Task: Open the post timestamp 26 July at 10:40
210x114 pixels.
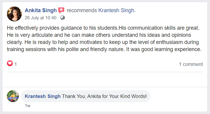Action: tap(40, 18)
